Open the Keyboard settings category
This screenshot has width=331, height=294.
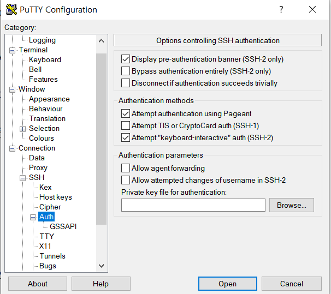coord(45,59)
